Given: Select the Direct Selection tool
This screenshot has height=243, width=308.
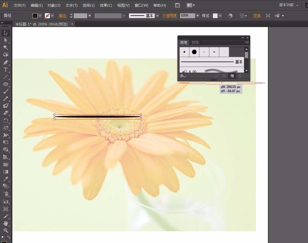Looking at the screenshot, I should click(6, 41).
